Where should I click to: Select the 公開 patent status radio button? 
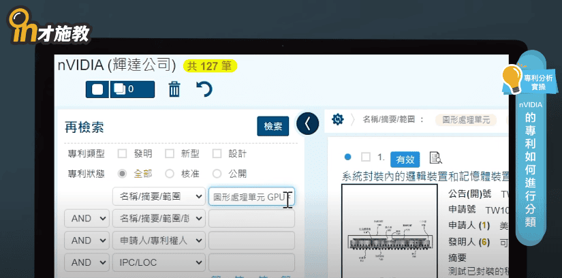[217, 173]
